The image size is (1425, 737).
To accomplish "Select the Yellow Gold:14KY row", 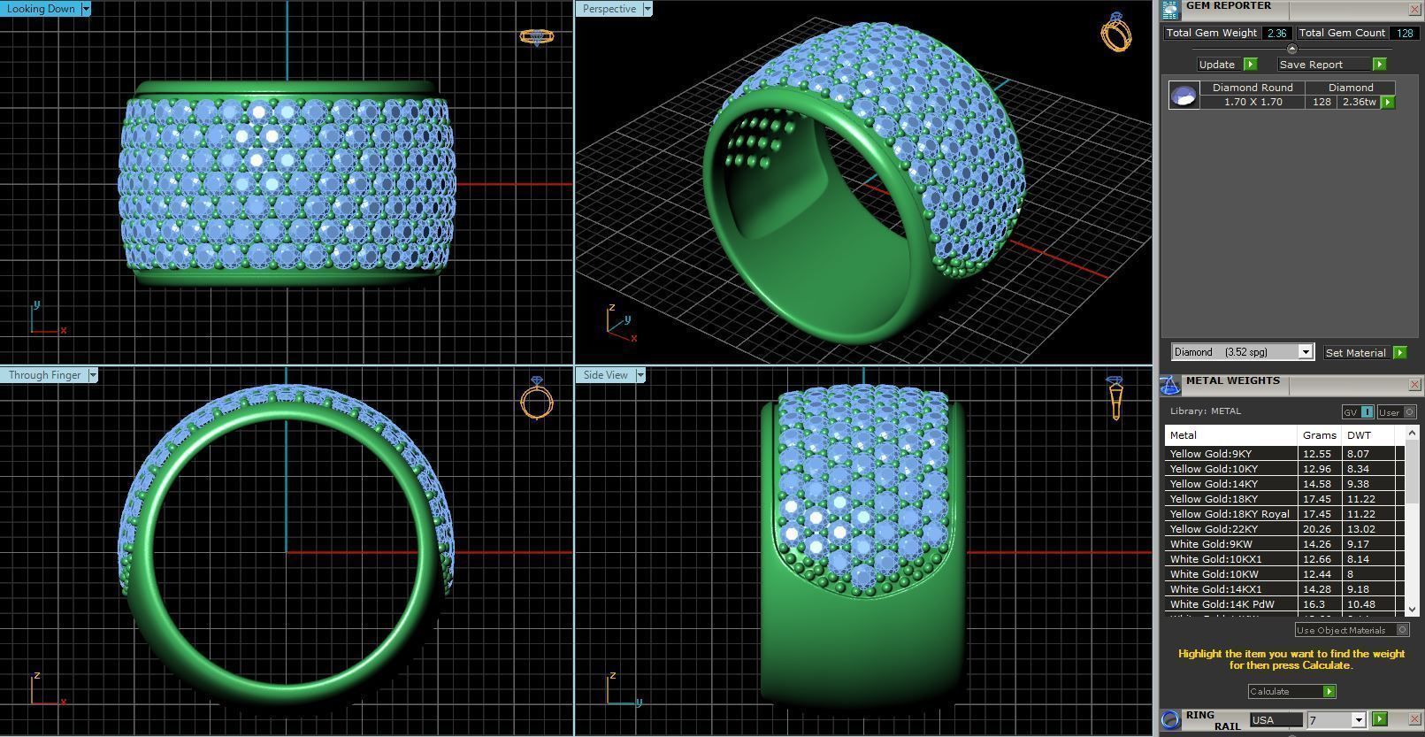I will pos(1284,484).
